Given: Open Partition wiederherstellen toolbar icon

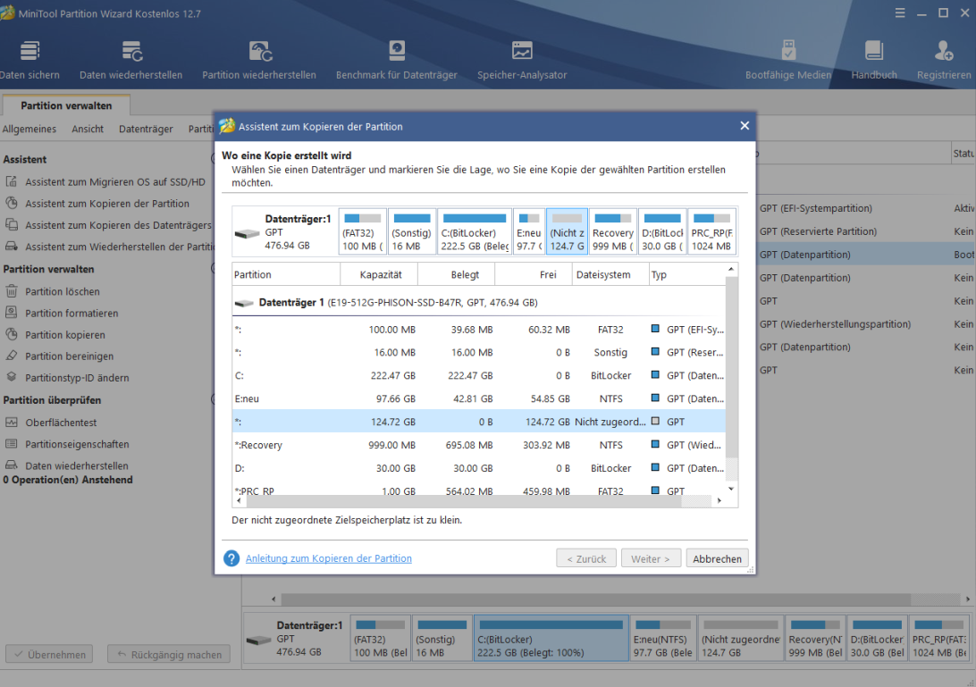Looking at the screenshot, I should (259, 61).
